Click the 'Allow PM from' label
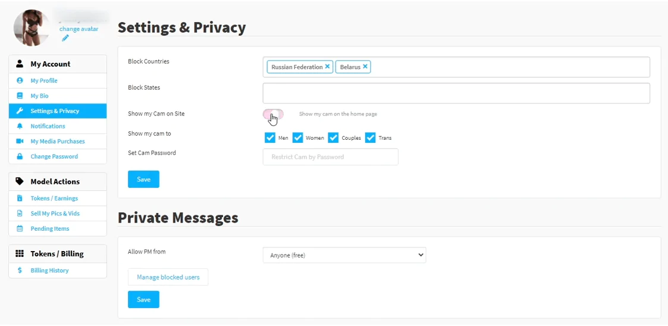The image size is (668, 326). (x=146, y=252)
